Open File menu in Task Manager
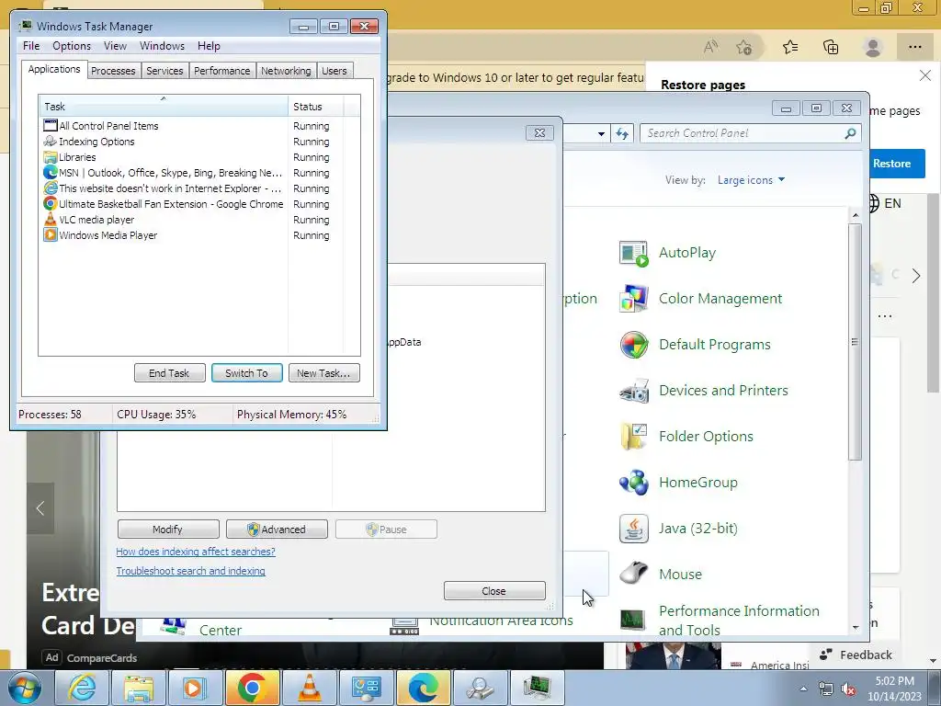 (31, 46)
